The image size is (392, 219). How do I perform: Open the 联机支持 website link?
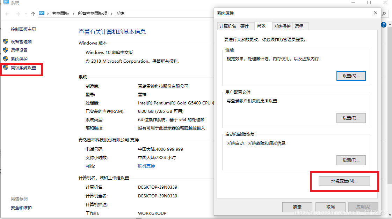(146, 166)
